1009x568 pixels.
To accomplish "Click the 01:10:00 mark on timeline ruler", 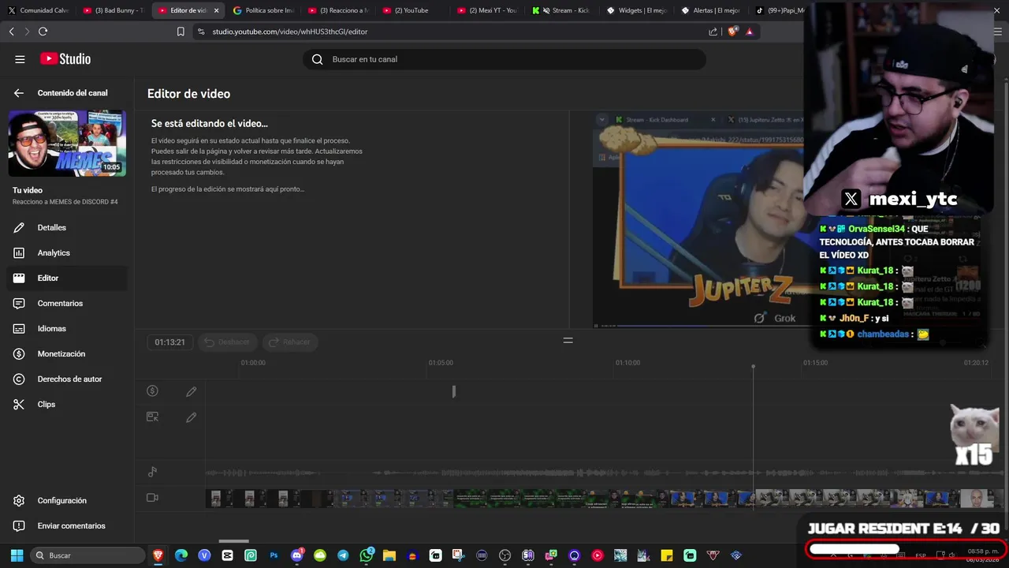I will tap(627, 363).
